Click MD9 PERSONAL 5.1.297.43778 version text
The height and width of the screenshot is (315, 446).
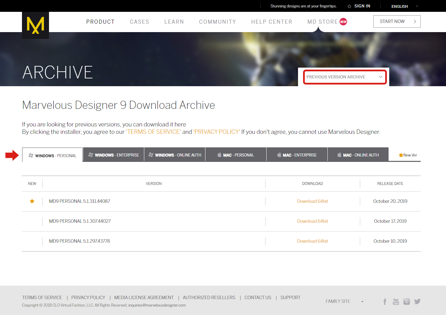79,241
